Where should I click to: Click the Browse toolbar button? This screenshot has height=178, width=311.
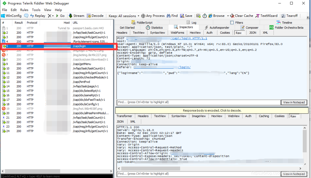pos(216,16)
